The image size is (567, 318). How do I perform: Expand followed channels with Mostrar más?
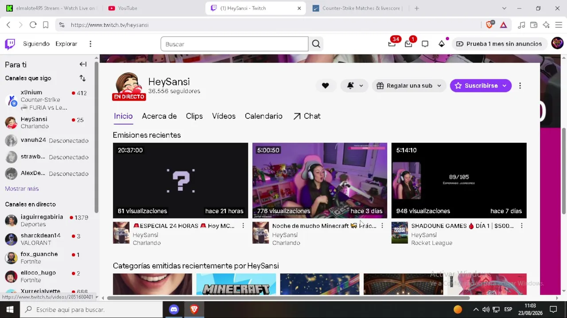[x=22, y=189]
